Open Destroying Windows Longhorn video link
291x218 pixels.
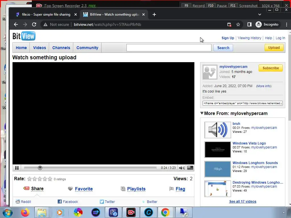click(x=258, y=183)
